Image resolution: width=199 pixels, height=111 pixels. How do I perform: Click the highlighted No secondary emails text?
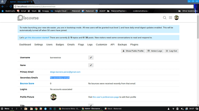click(x=60, y=78)
